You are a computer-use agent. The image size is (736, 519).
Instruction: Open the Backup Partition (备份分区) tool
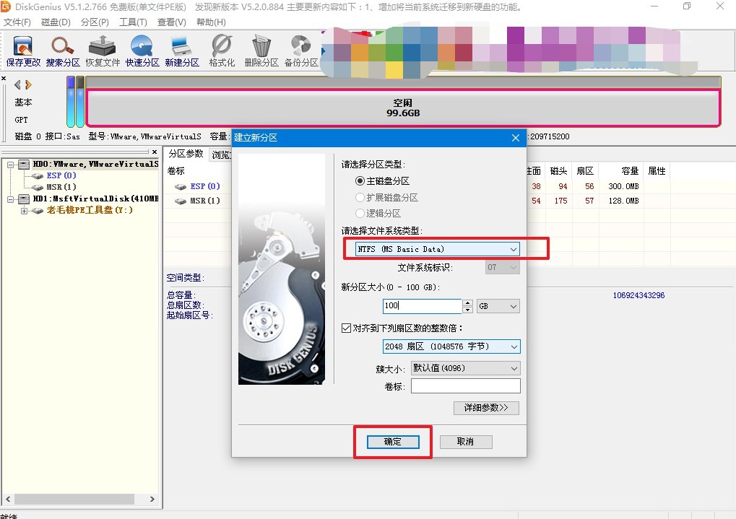coord(301,51)
